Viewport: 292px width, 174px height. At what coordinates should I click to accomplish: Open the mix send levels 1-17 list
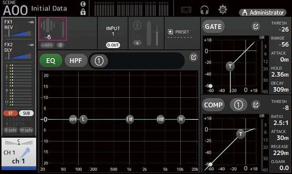18,85
